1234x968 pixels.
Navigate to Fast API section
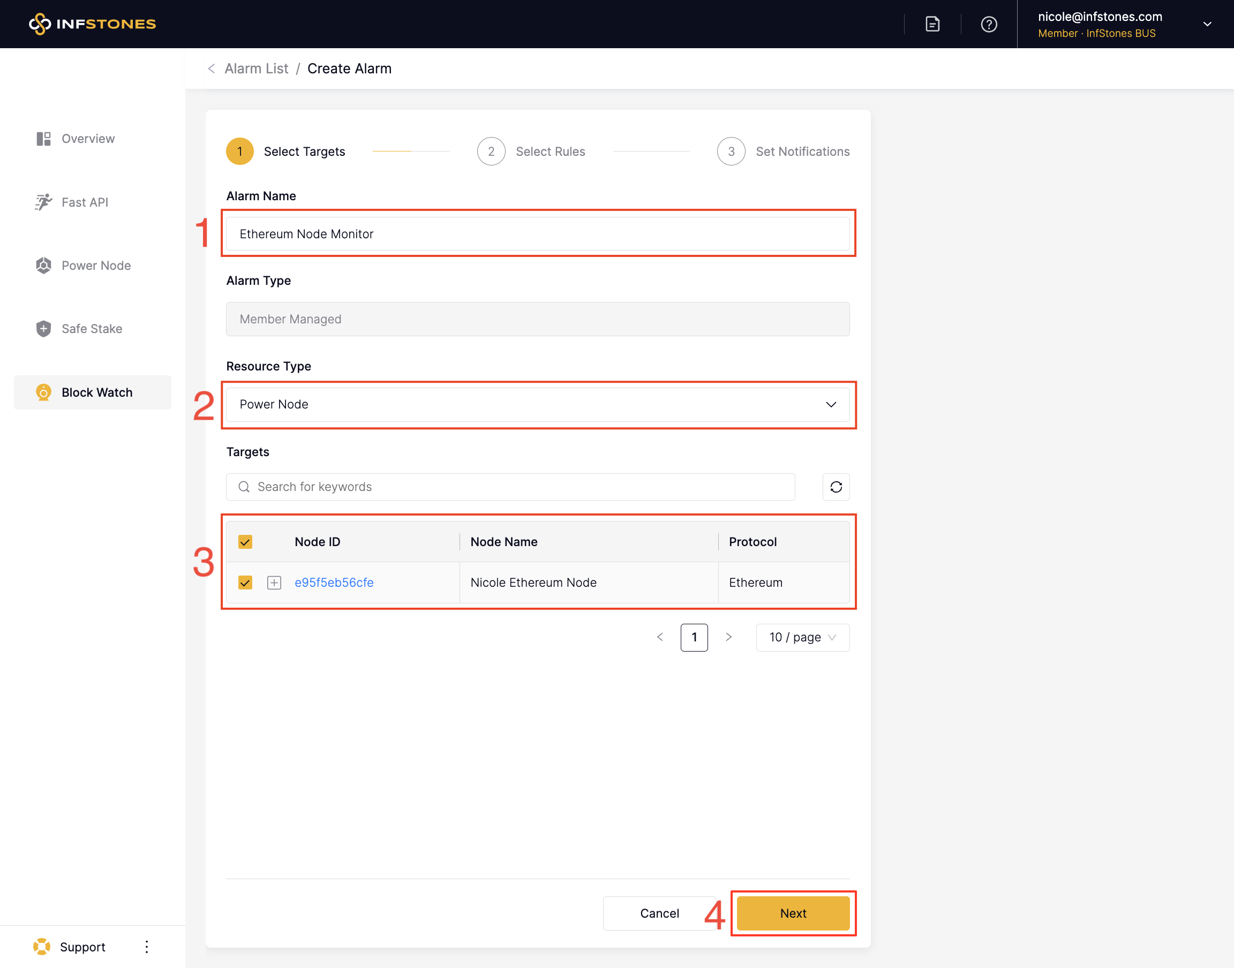pyautogui.click(x=85, y=202)
